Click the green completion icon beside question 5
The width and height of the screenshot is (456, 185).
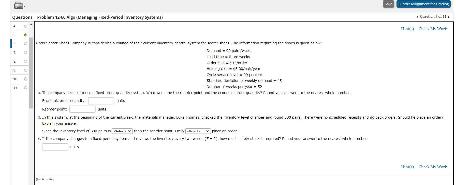point(26,35)
